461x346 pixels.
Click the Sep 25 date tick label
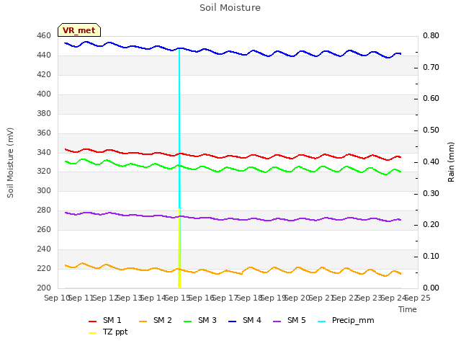418,298
